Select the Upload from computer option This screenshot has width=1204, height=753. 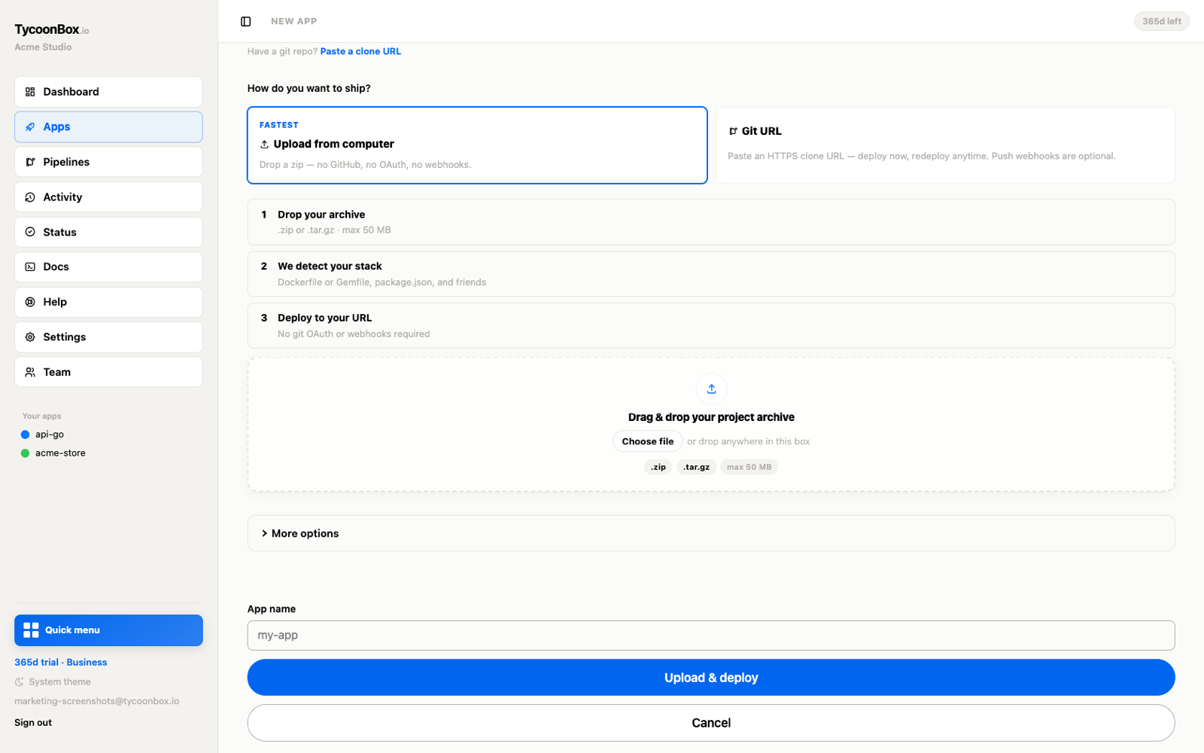[x=477, y=145]
